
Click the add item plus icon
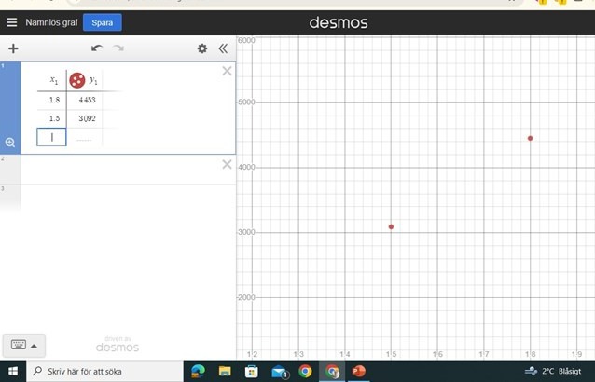pos(13,48)
